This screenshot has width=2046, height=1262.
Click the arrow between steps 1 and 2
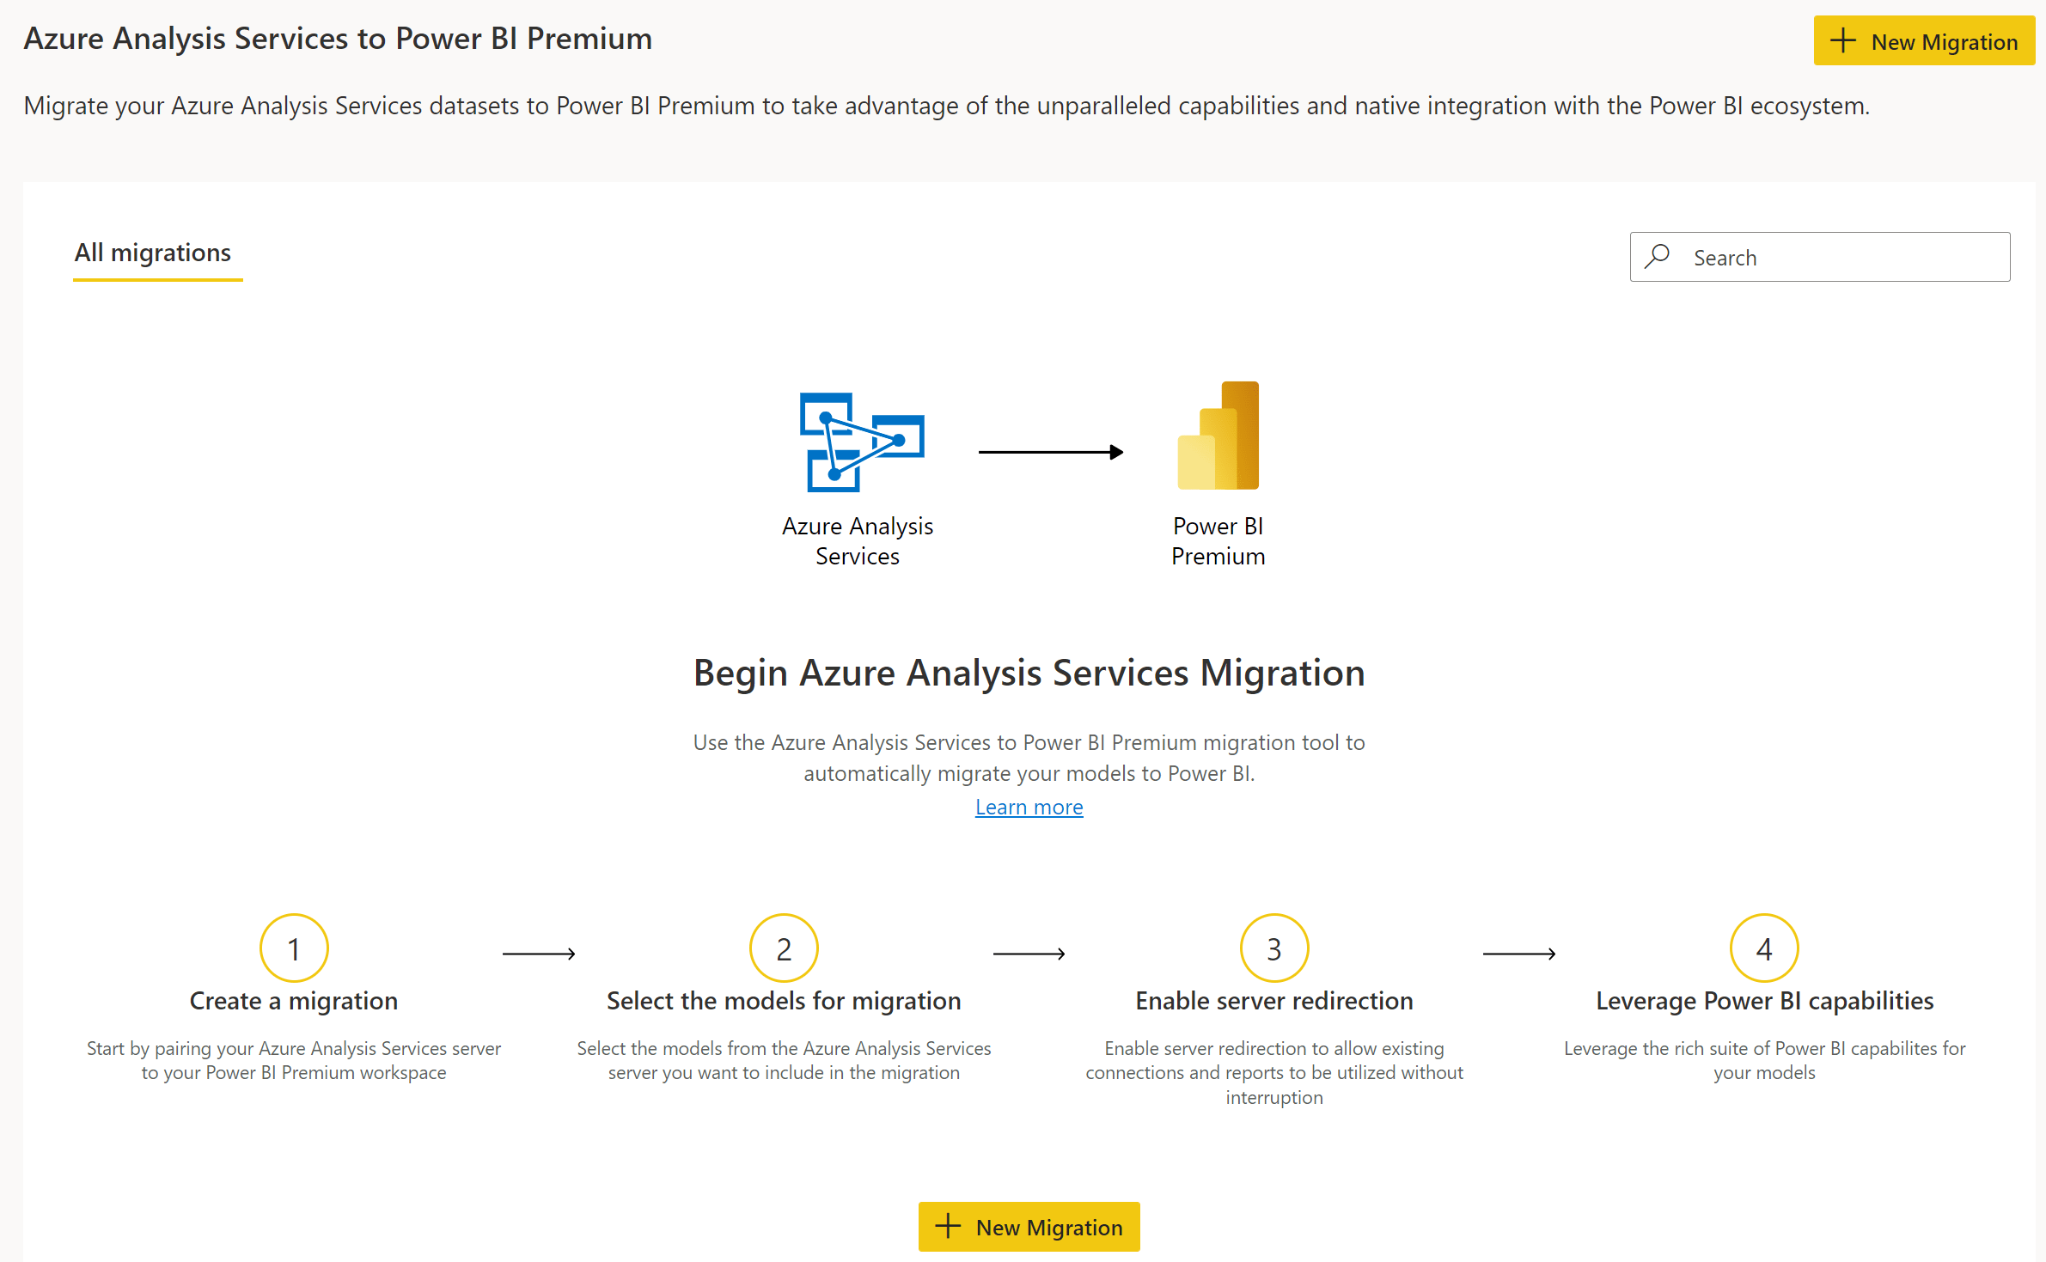click(540, 954)
